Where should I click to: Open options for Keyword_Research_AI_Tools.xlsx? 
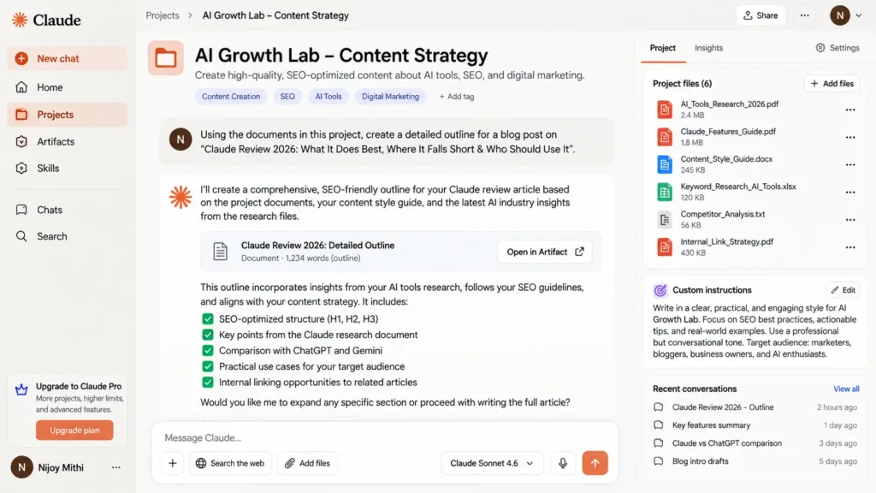(x=850, y=193)
